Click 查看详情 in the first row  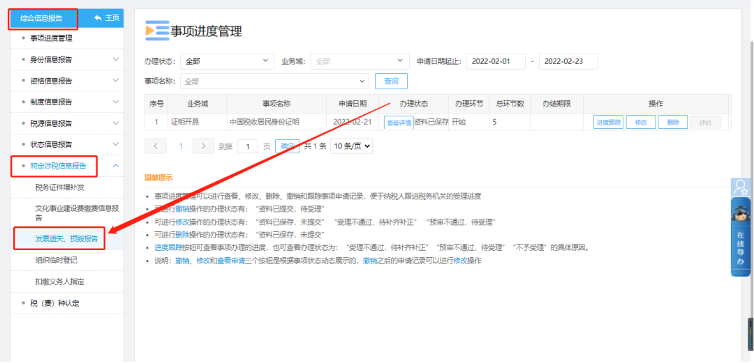[399, 123]
